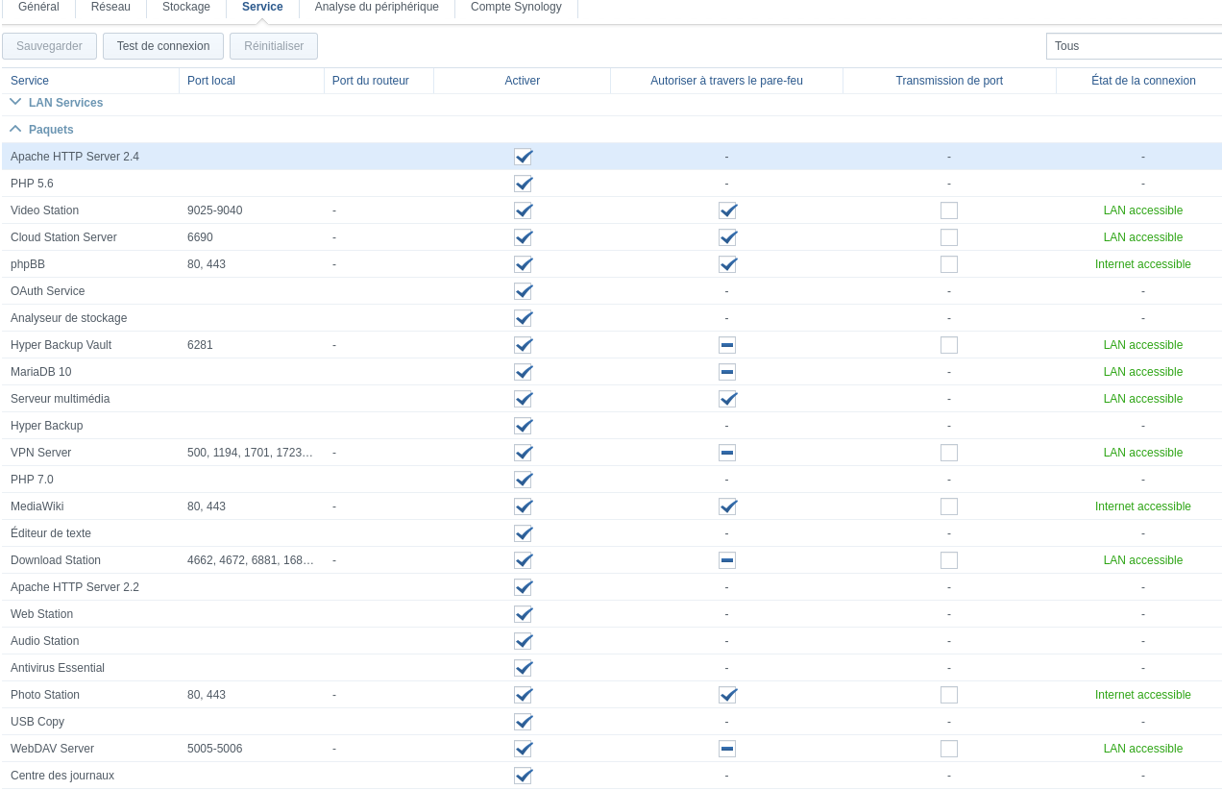Screen dimensions: 1222x790
Task: Uncheck Activer for Éditeur de texte
Action: point(523,533)
